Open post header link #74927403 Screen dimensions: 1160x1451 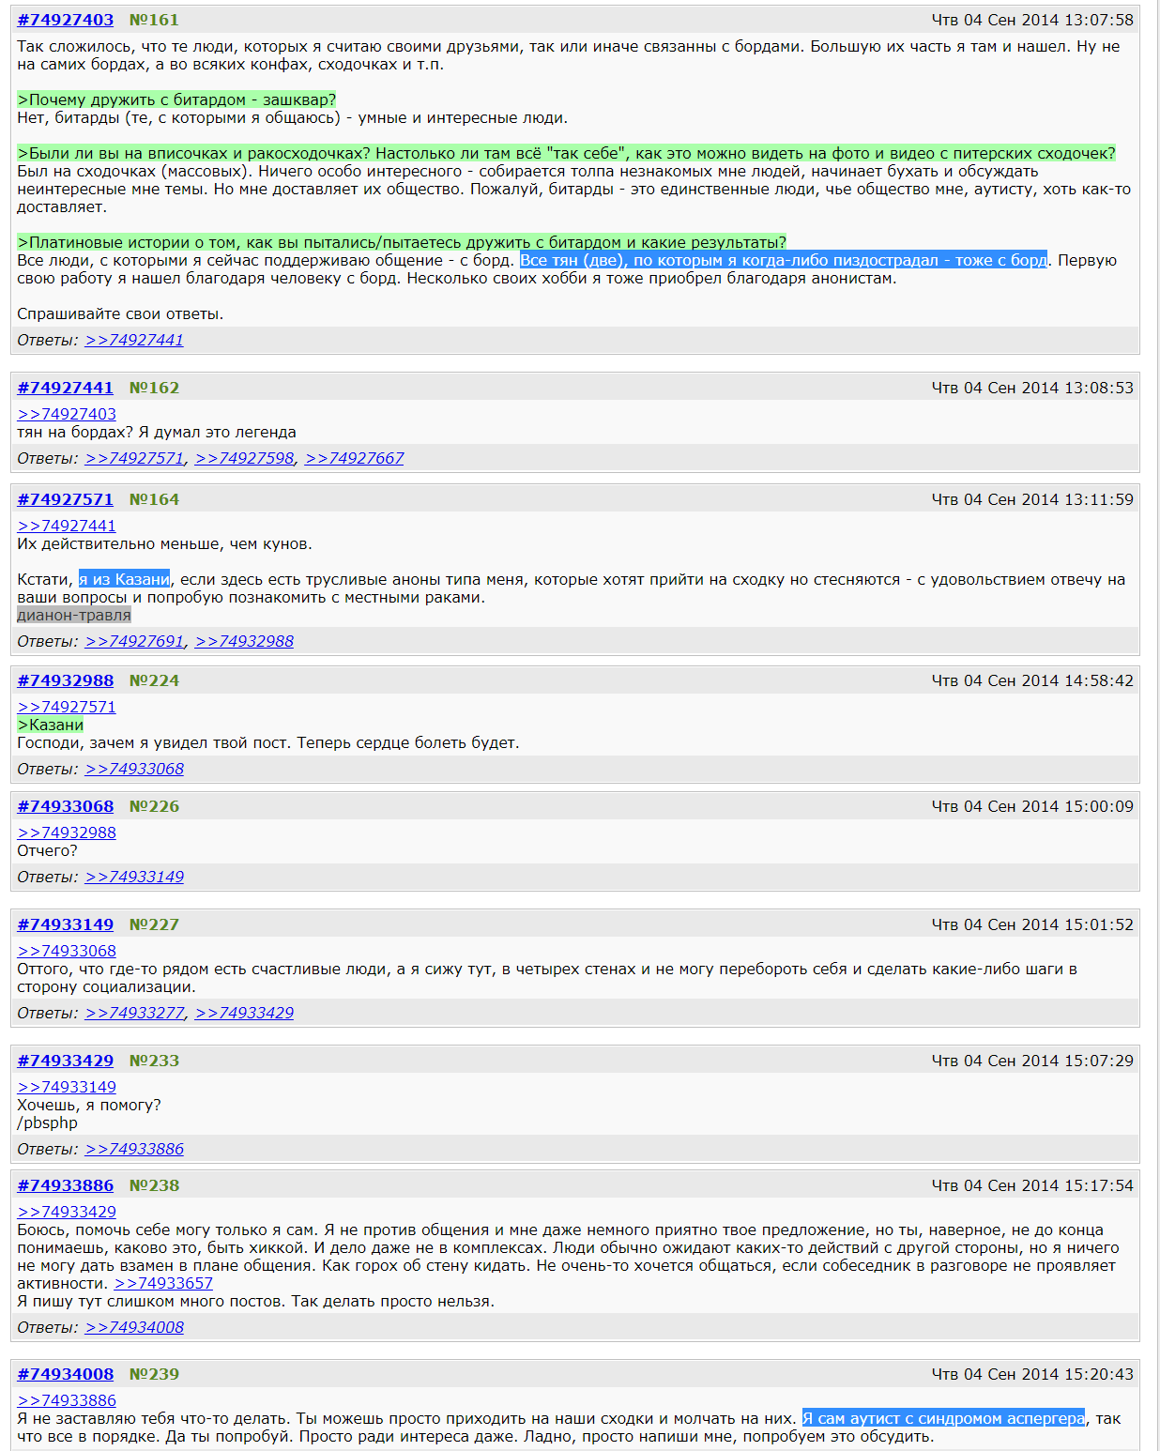pos(66,20)
